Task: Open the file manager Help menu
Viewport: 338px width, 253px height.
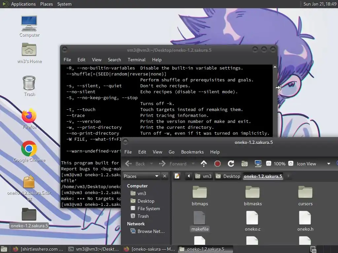Action: tap(215, 152)
